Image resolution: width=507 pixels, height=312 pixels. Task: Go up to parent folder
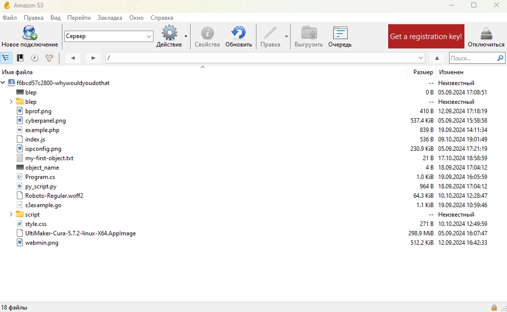click(437, 58)
